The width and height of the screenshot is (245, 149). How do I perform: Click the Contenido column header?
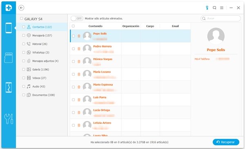[95, 26]
